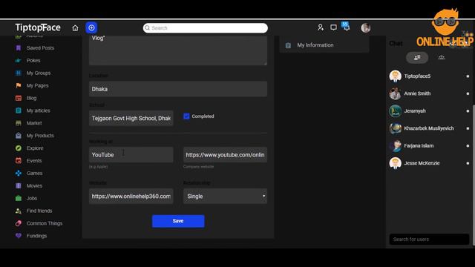Switch to chat friends list tab
The image size is (475, 267).
417,58
